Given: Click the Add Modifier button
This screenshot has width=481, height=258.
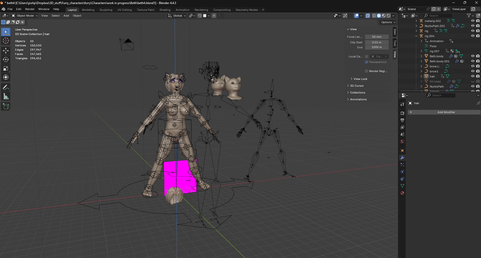Looking at the screenshot, I should [446, 112].
